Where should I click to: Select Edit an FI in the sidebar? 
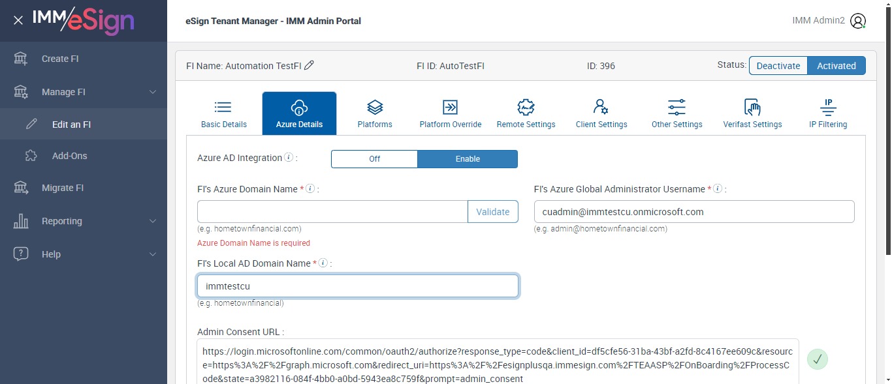click(84, 124)
